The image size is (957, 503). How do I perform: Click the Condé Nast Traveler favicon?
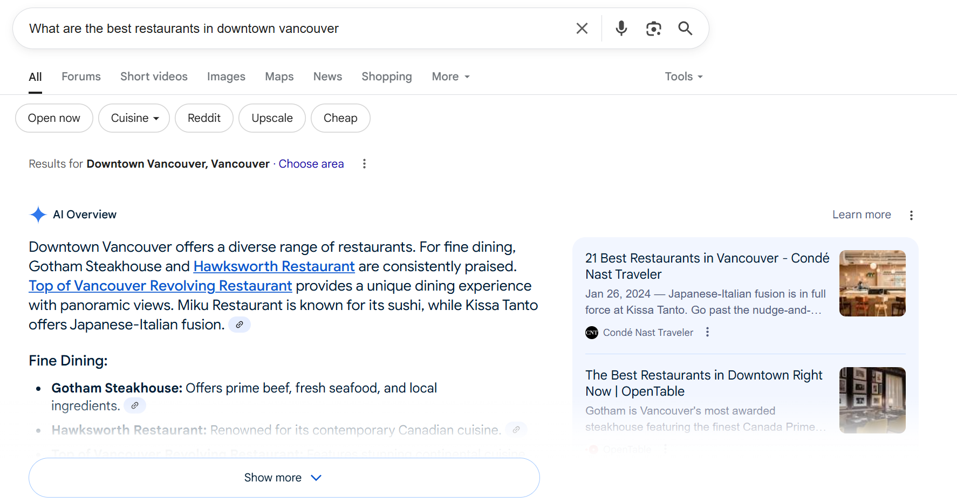(x=591, y=333)
